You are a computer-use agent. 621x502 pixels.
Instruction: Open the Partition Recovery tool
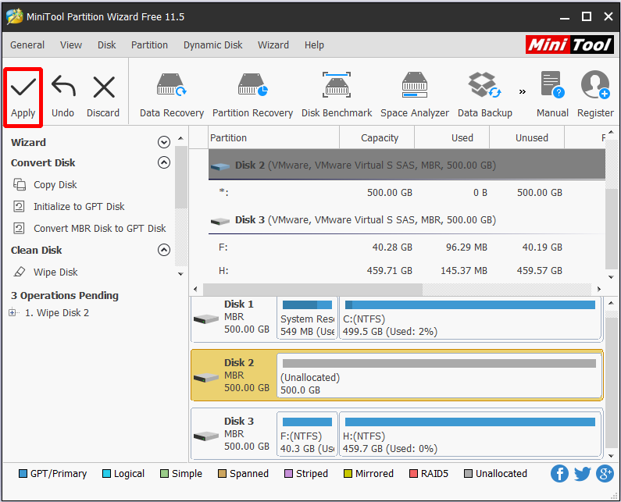(252, 95)
